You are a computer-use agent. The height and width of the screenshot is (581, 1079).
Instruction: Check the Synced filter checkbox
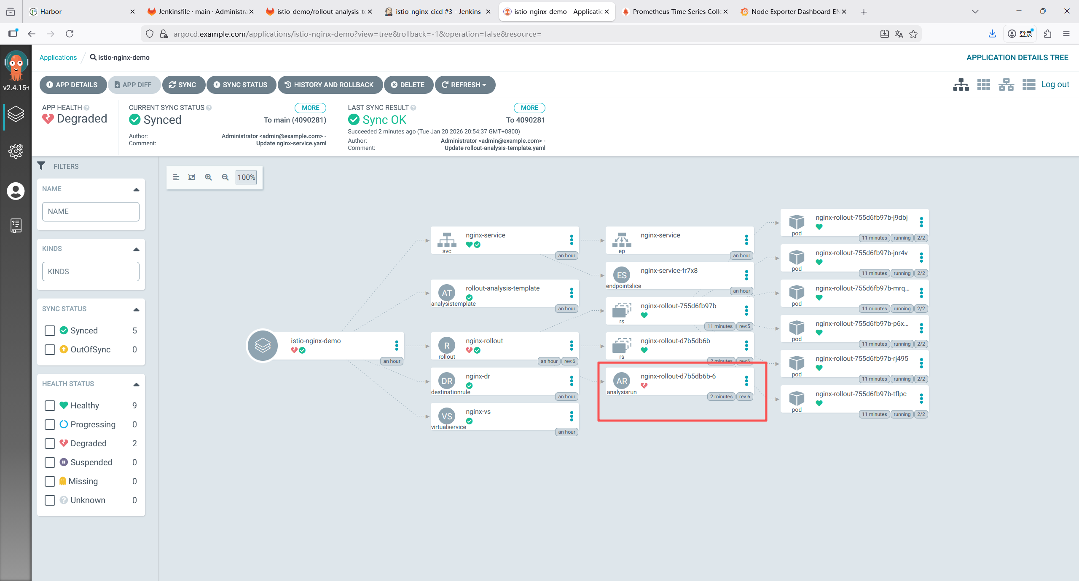50,330
